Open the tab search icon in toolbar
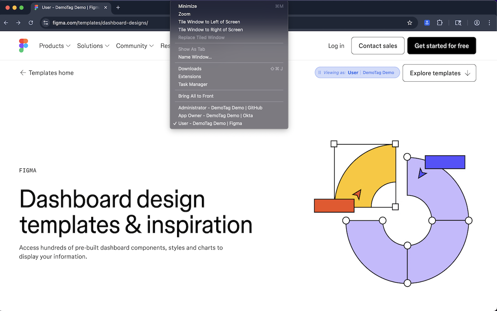 pyautogui.click(x=458, y=23)
